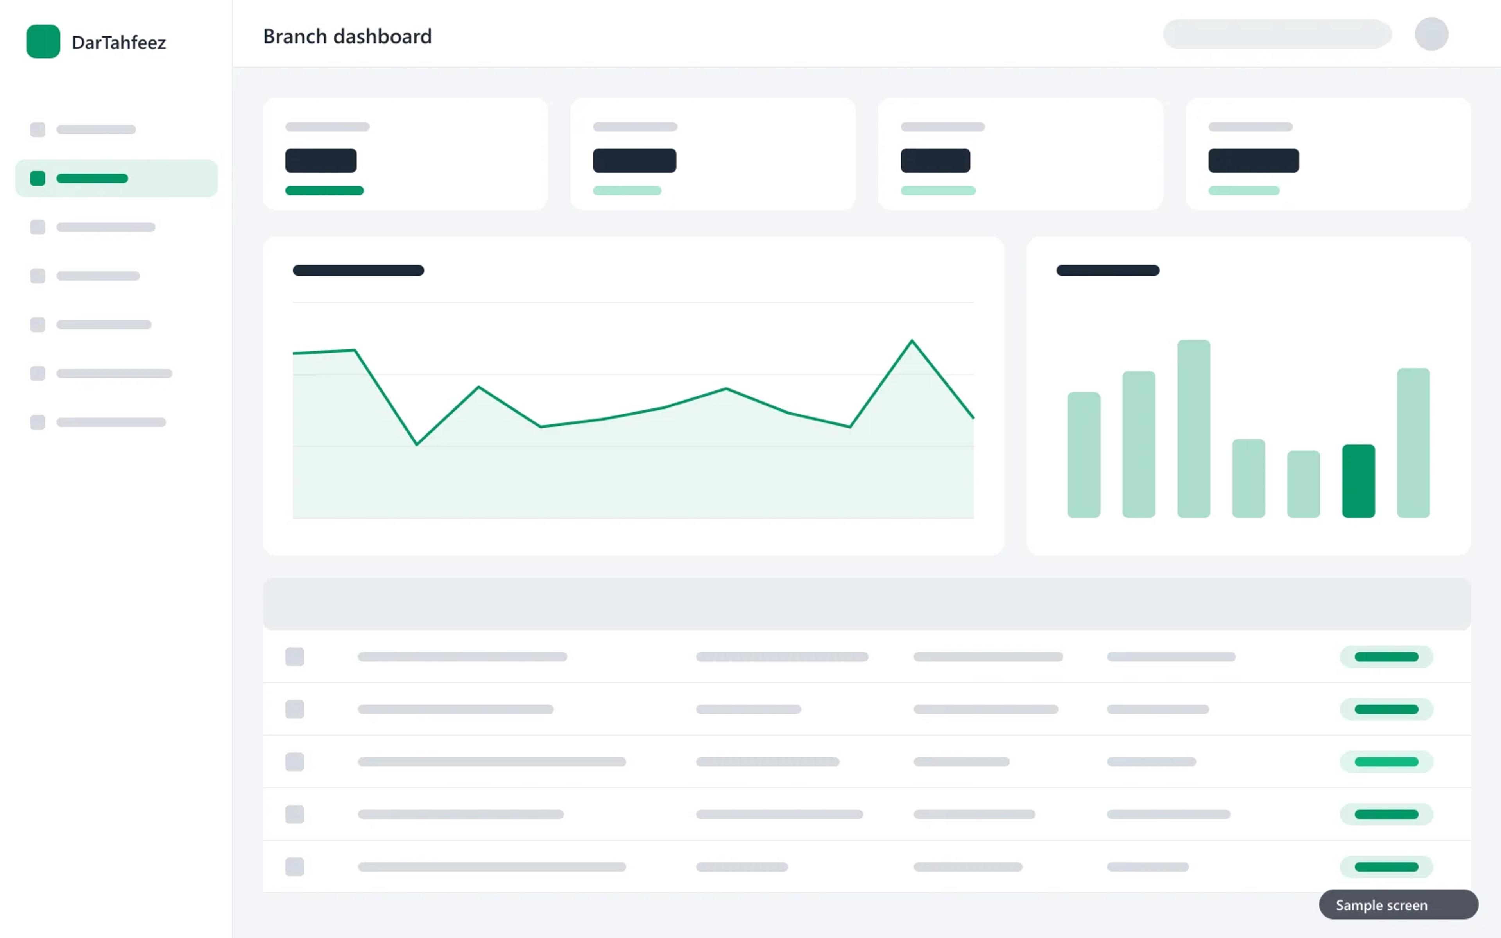Image resolution: width=1501 pixels, height=938 pixels.
Task: Click the green DarTahfeez logo icon
Action: tap(43, 41)
